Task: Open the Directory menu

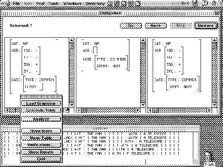Action: coord(96,3)
